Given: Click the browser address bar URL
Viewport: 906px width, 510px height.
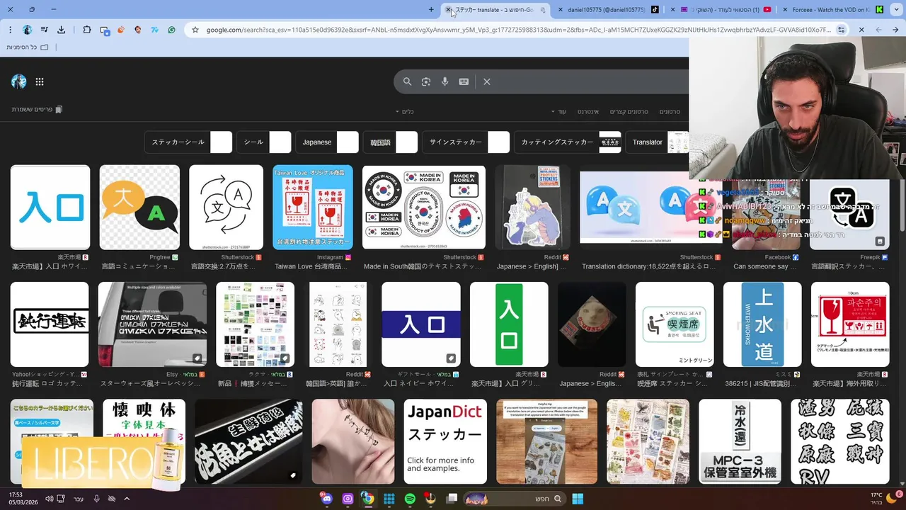Looking at the screenshot, I should 518,30.
